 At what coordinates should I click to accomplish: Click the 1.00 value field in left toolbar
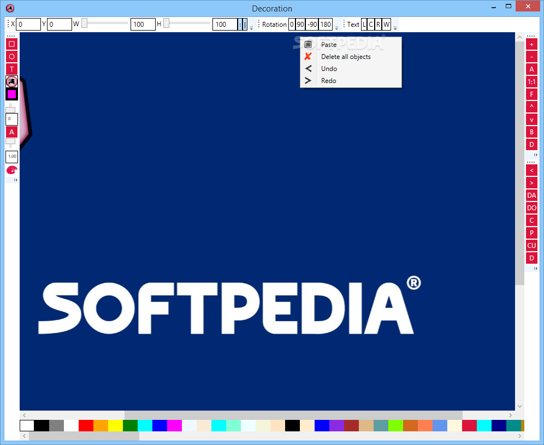click(12, 156)
